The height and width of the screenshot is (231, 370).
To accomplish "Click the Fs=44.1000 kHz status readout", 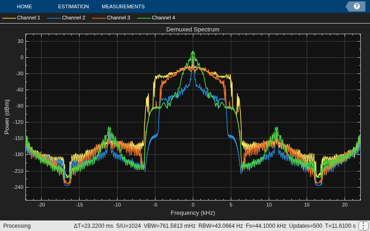I will [266, 226].
